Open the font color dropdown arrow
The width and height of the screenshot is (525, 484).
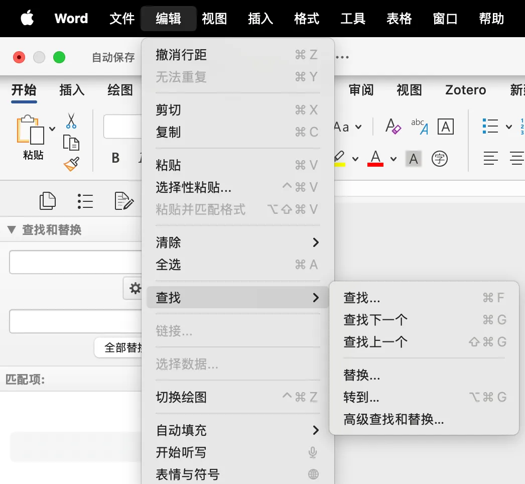coord(393,159)
